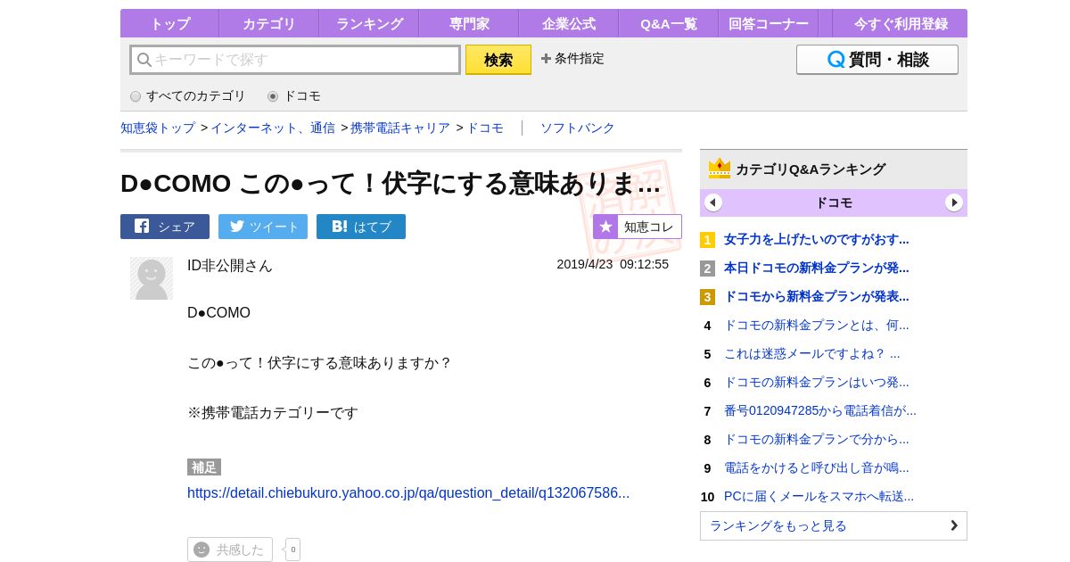Go to 携帯電話キャリア breadcrumb link
Image resolution: width=1070 pixels, height=562 pixels.
click(400, 128)
